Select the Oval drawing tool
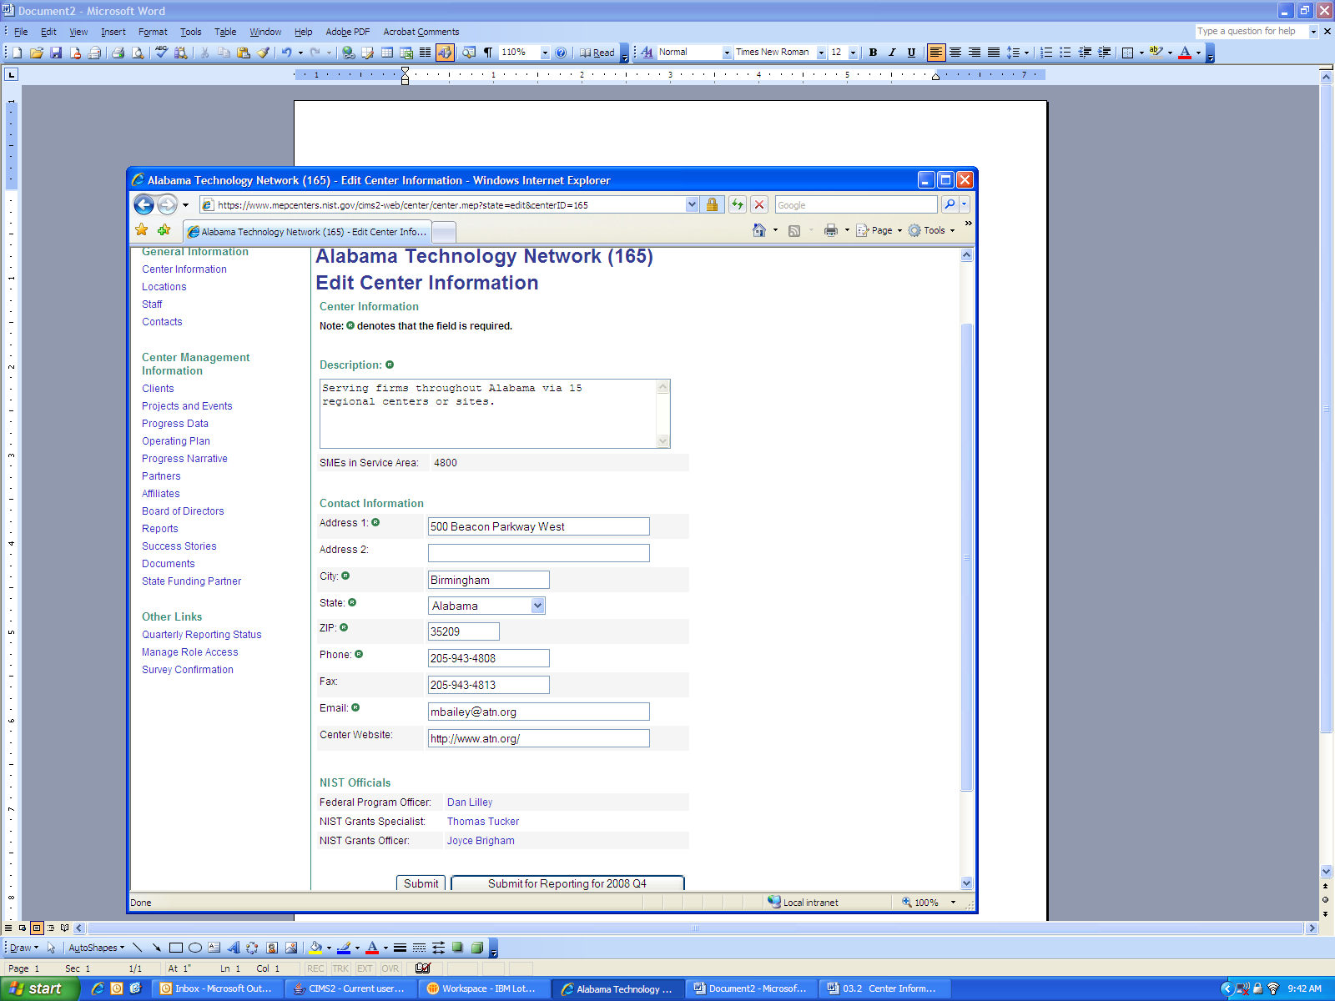Viewport: 1335px width, 1001px height. pyautogui.click(x=195, y=948)
